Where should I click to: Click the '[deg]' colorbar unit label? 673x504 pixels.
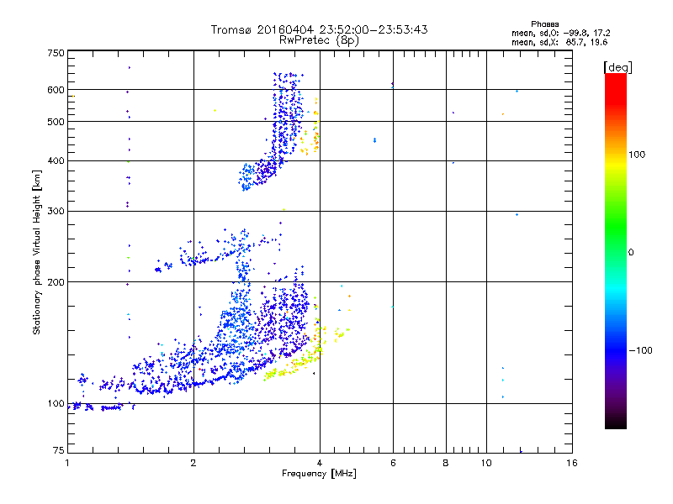pyautogui.click(x=617, y=67)
